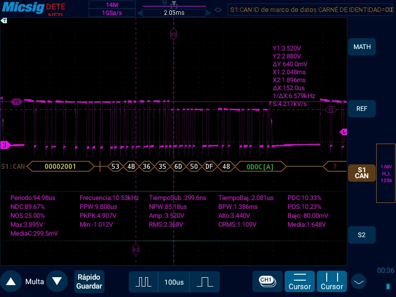Tap the 2.05ms trigger delay field

click(x=174, y=13)
